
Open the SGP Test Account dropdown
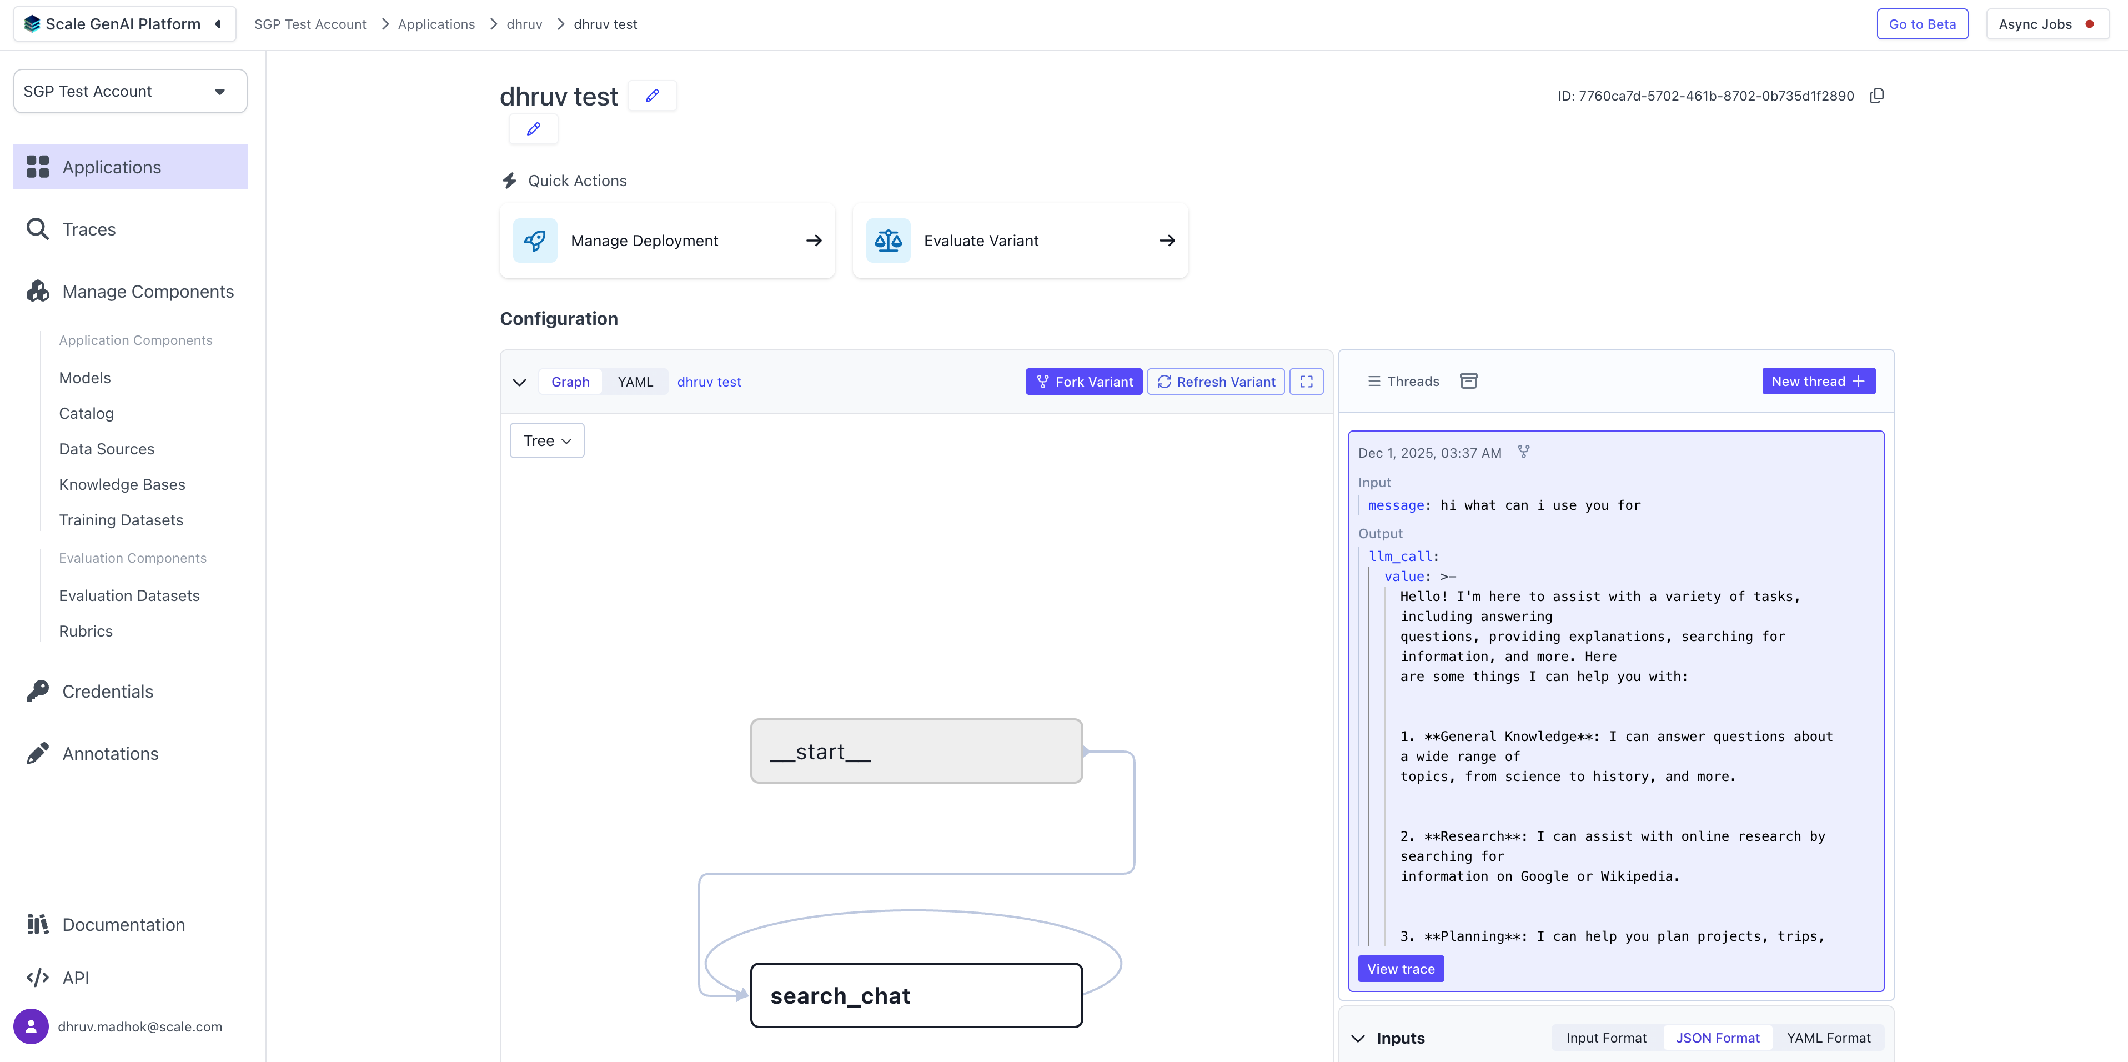click(130, 91)
